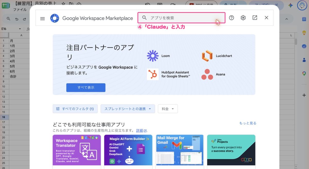
Task: Click the Google Sheets home logo
Action: point(6,5)
